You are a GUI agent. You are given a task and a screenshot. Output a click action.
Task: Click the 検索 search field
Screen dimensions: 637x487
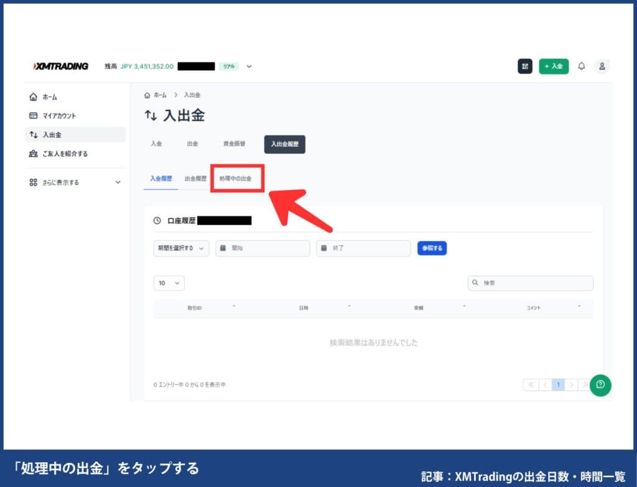click(530, 283)
